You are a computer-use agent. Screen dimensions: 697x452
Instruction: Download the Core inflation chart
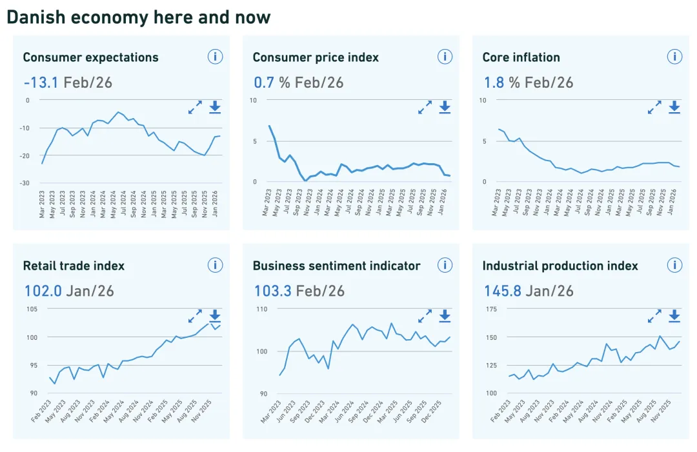tap(674, 107)
